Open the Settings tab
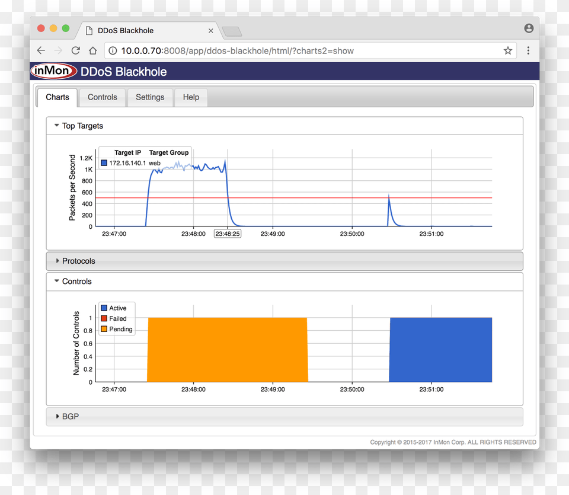Screen dimensions: 569x495 pyautogui.click(x=150, y=97)
